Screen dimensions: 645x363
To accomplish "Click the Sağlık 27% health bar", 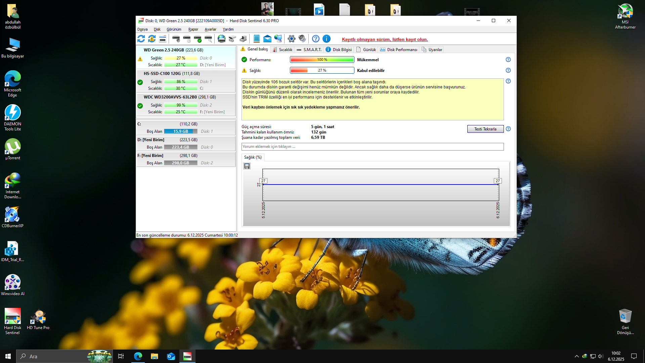I will coord(322,70).
